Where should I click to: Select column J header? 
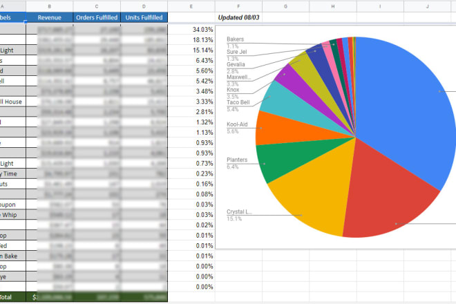click(427, 6)
